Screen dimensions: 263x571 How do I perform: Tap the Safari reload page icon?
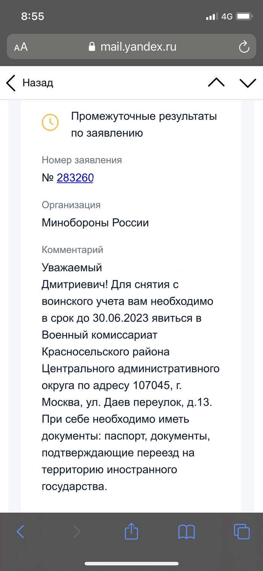pyautogui.click(x=244, y=47)
